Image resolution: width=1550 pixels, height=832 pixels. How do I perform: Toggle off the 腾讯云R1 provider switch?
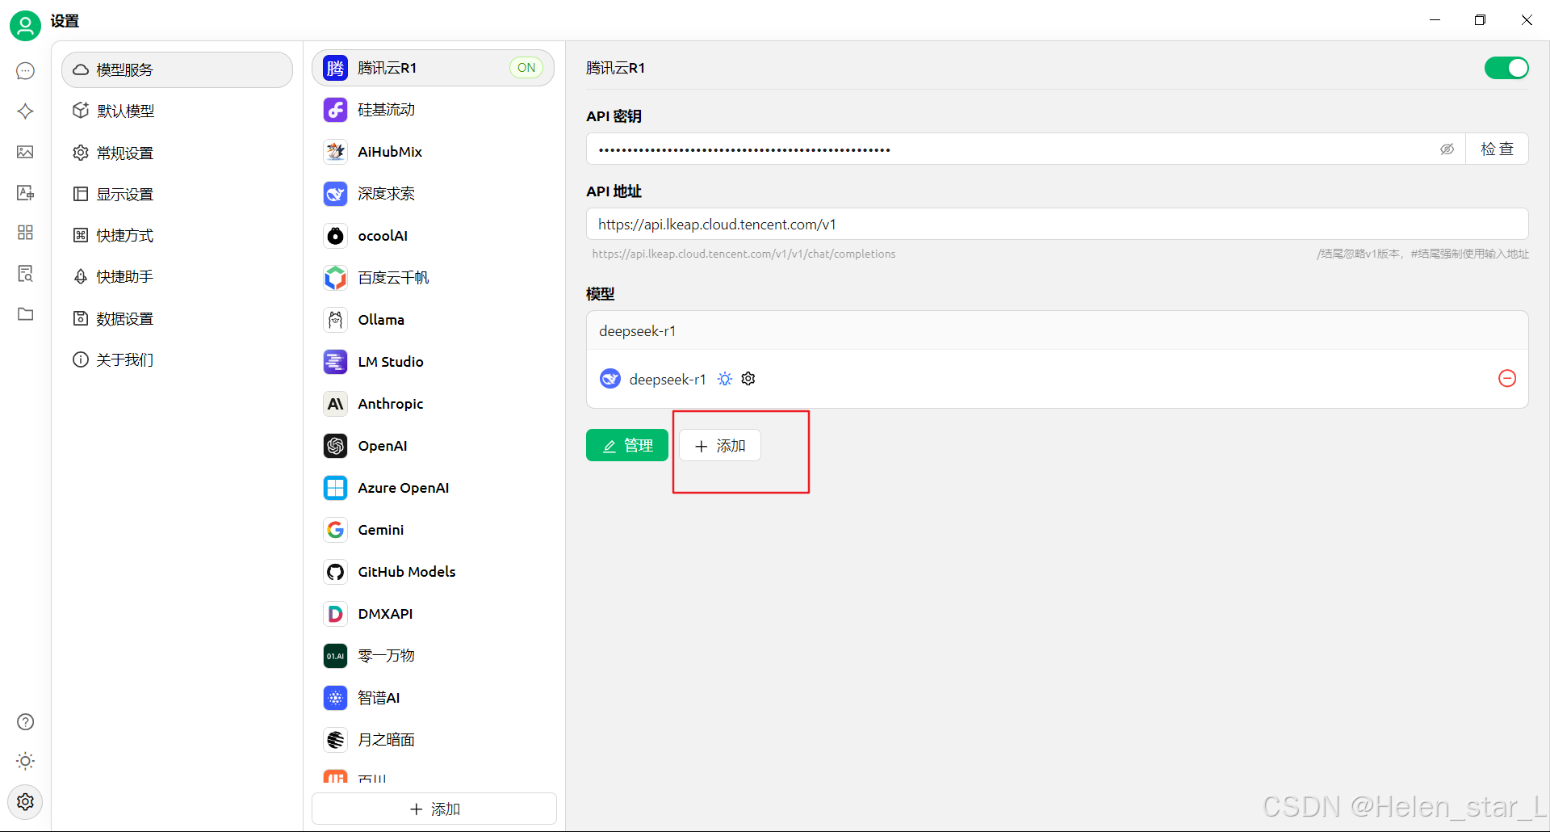coord(1506,68)
